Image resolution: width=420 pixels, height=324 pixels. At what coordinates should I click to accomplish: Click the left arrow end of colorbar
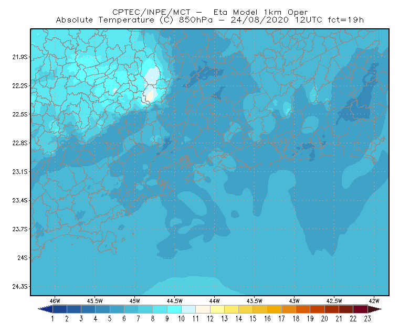click(46, 309)
